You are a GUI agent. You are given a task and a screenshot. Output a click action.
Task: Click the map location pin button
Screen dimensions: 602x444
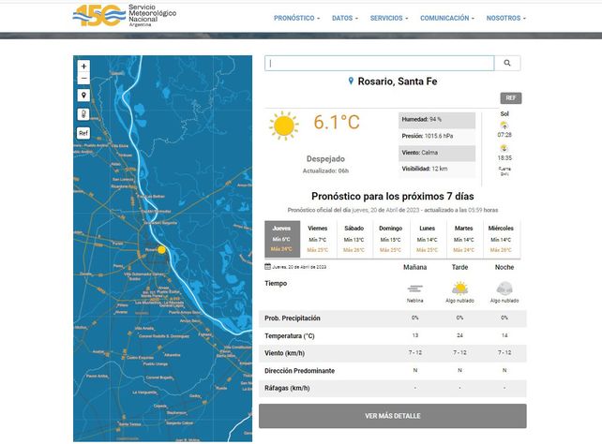click(x=83, y=96)
